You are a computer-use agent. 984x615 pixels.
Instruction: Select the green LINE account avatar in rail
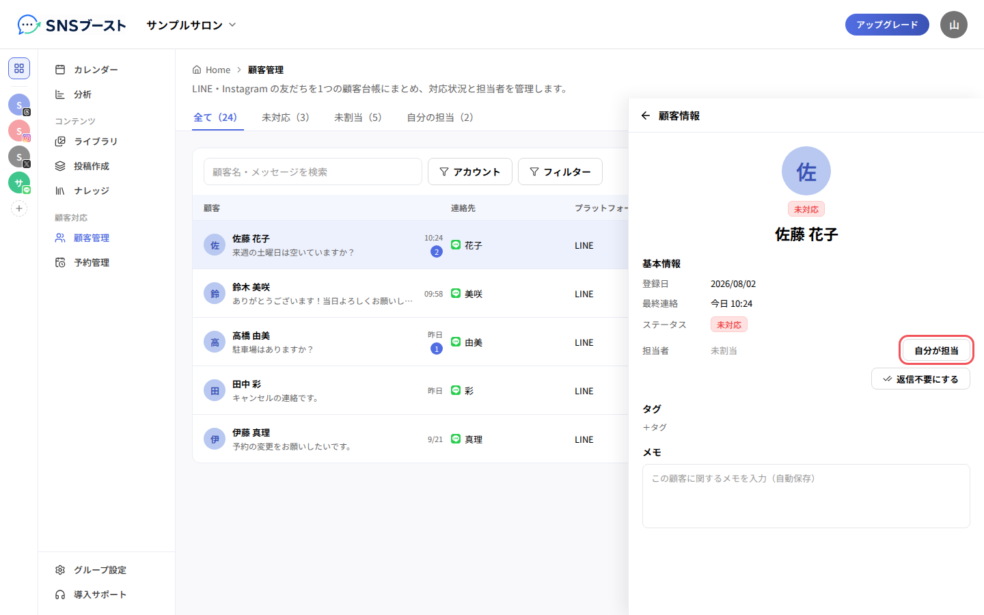point(19,182)
